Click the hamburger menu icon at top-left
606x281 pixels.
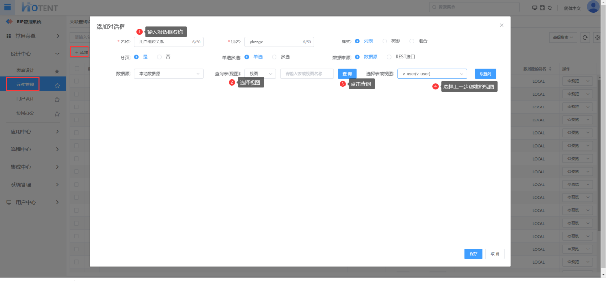pos(7,7)
